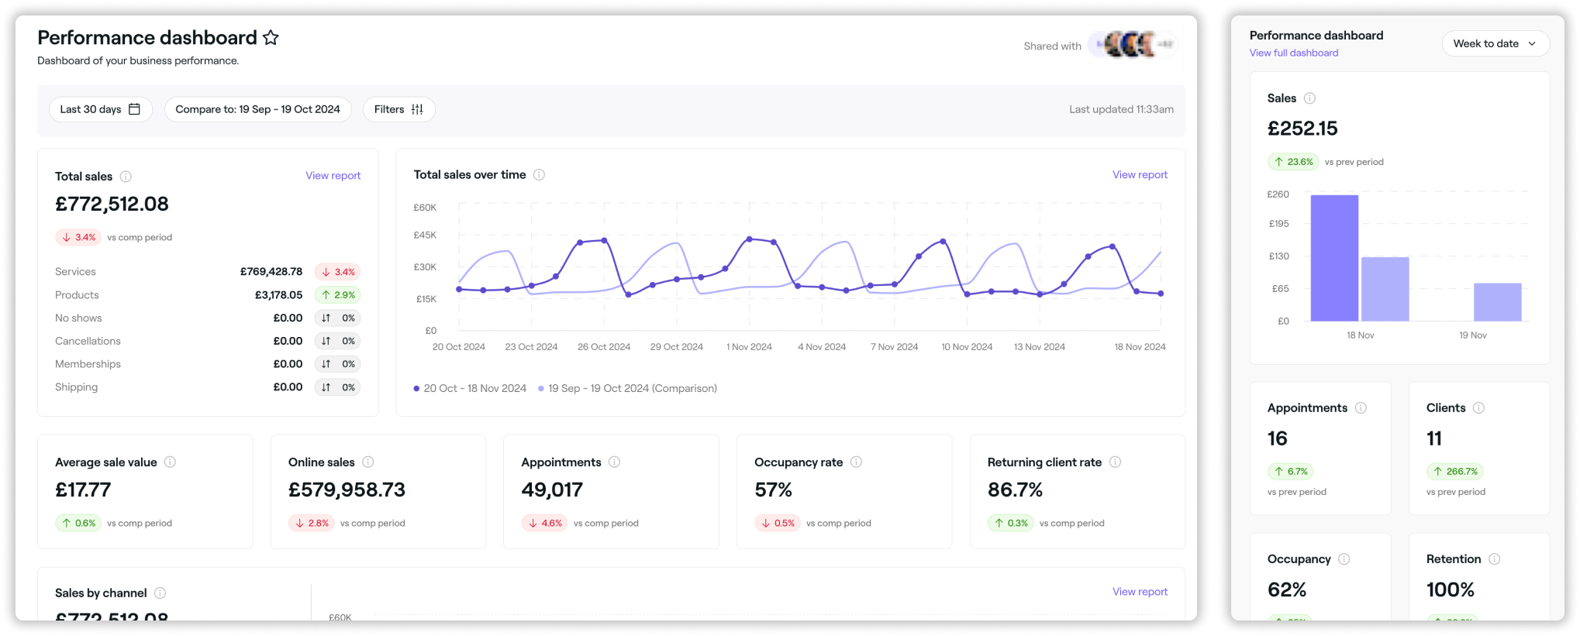The image size is (1580, 636).
Task: Click the Clients 266.7% increase badge
Action: pos(1454,471)
